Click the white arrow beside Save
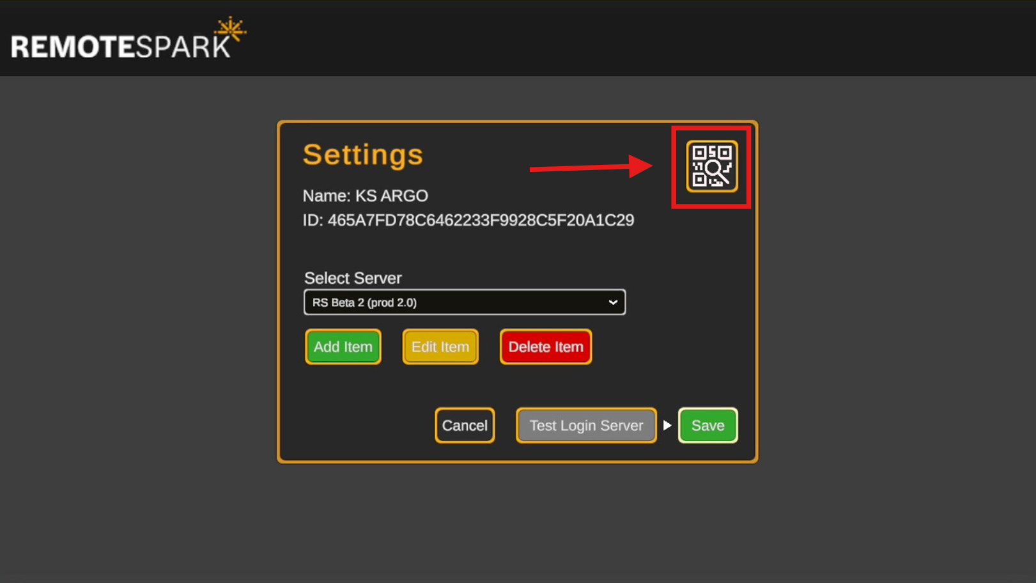 tap(667, 425)
